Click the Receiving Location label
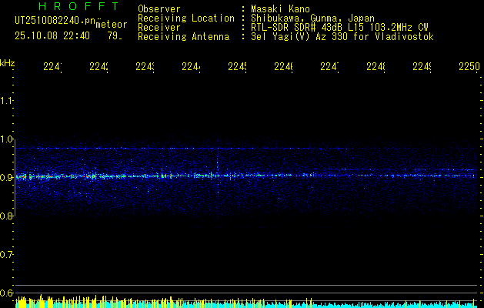This screenshot has height=308, width=484. click(186, 18)
